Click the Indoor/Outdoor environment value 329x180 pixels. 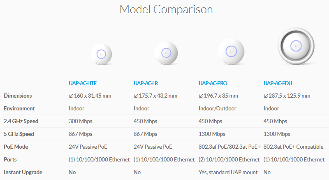218,109
